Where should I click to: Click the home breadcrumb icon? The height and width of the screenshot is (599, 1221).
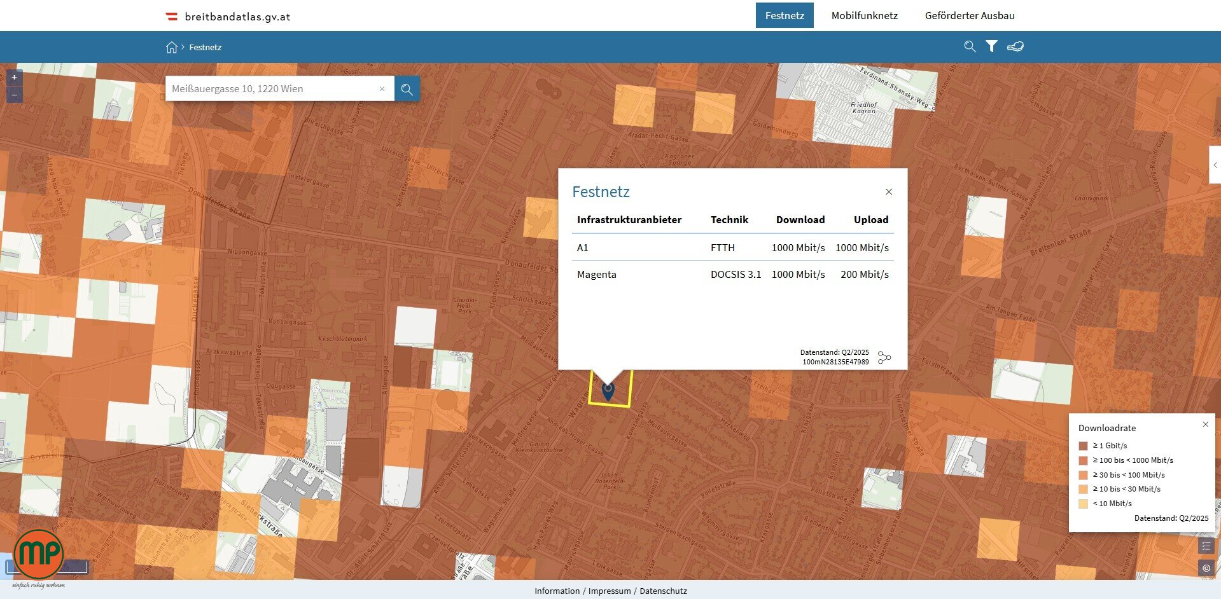pos(171,47)
